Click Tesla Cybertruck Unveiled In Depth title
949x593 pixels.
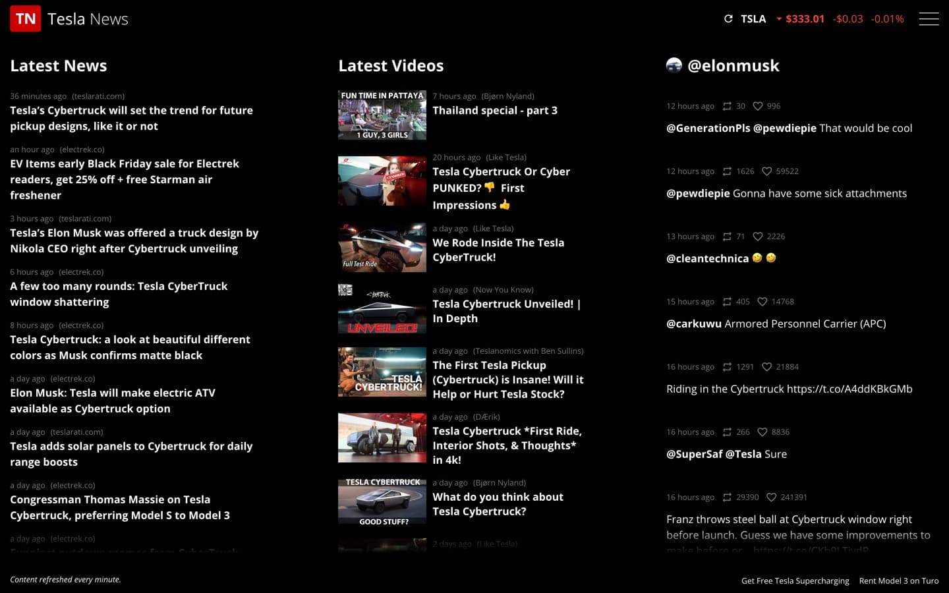(x=507, y=311)
